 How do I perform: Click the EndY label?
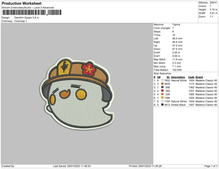point(157,56)
